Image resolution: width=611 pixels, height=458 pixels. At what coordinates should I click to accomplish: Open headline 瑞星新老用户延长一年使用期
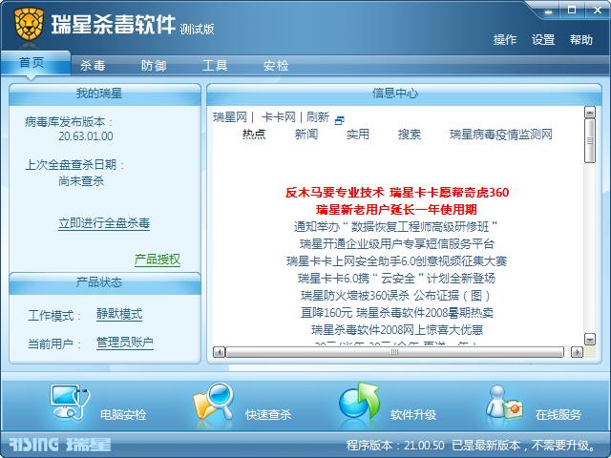coord(397,210)
